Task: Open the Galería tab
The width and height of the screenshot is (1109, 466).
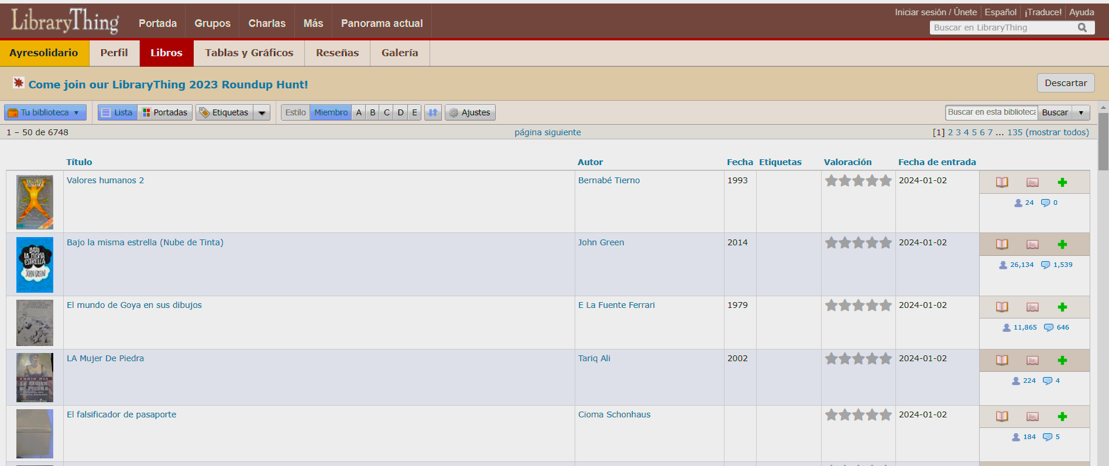Action: point(400,53)
